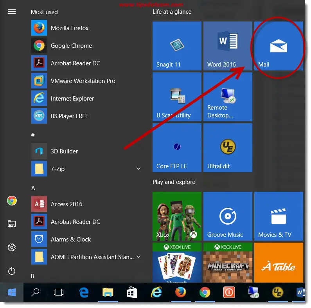The image size is (311, 308).
Task: Open the IJ Scan Utility tile
Action: (177, 97)
